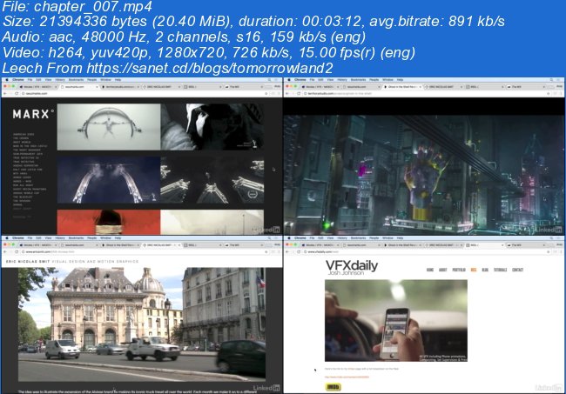The height and width of the screenshot is (394, 566).
Task: Click the back arrow in the Eric Nicolas Smit frame
Action: 5,252
